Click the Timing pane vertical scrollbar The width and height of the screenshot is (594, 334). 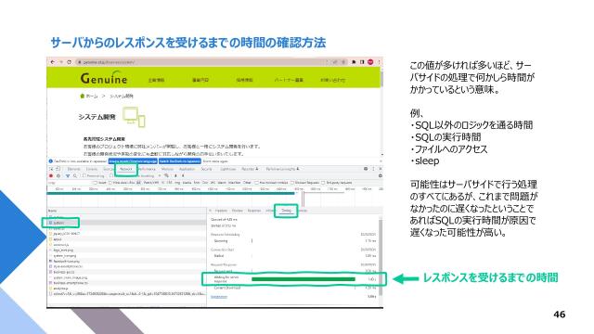click(x=381, y=258)
